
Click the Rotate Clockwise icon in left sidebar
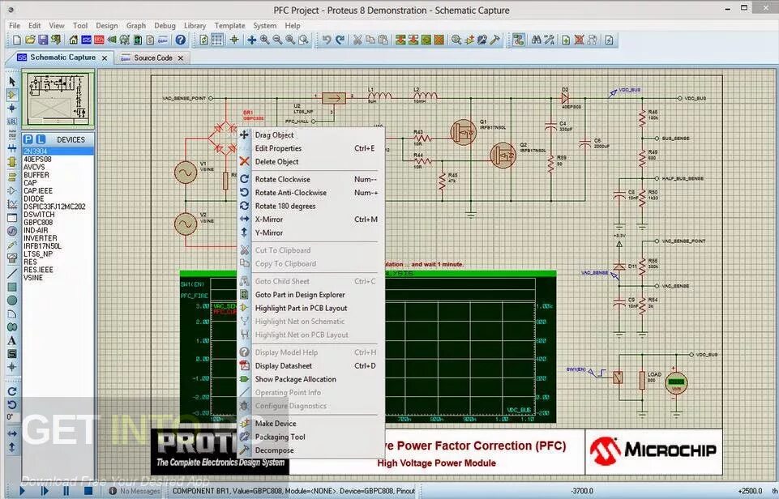point(12,391)
